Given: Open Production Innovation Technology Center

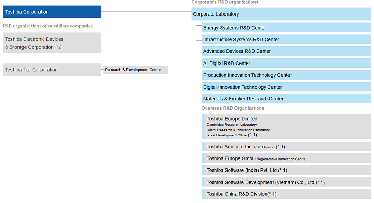Looking at the screenshot, I should (x=286, y=75).
